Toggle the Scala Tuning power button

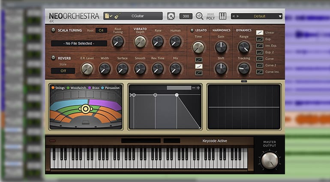[x=53, y=30]
